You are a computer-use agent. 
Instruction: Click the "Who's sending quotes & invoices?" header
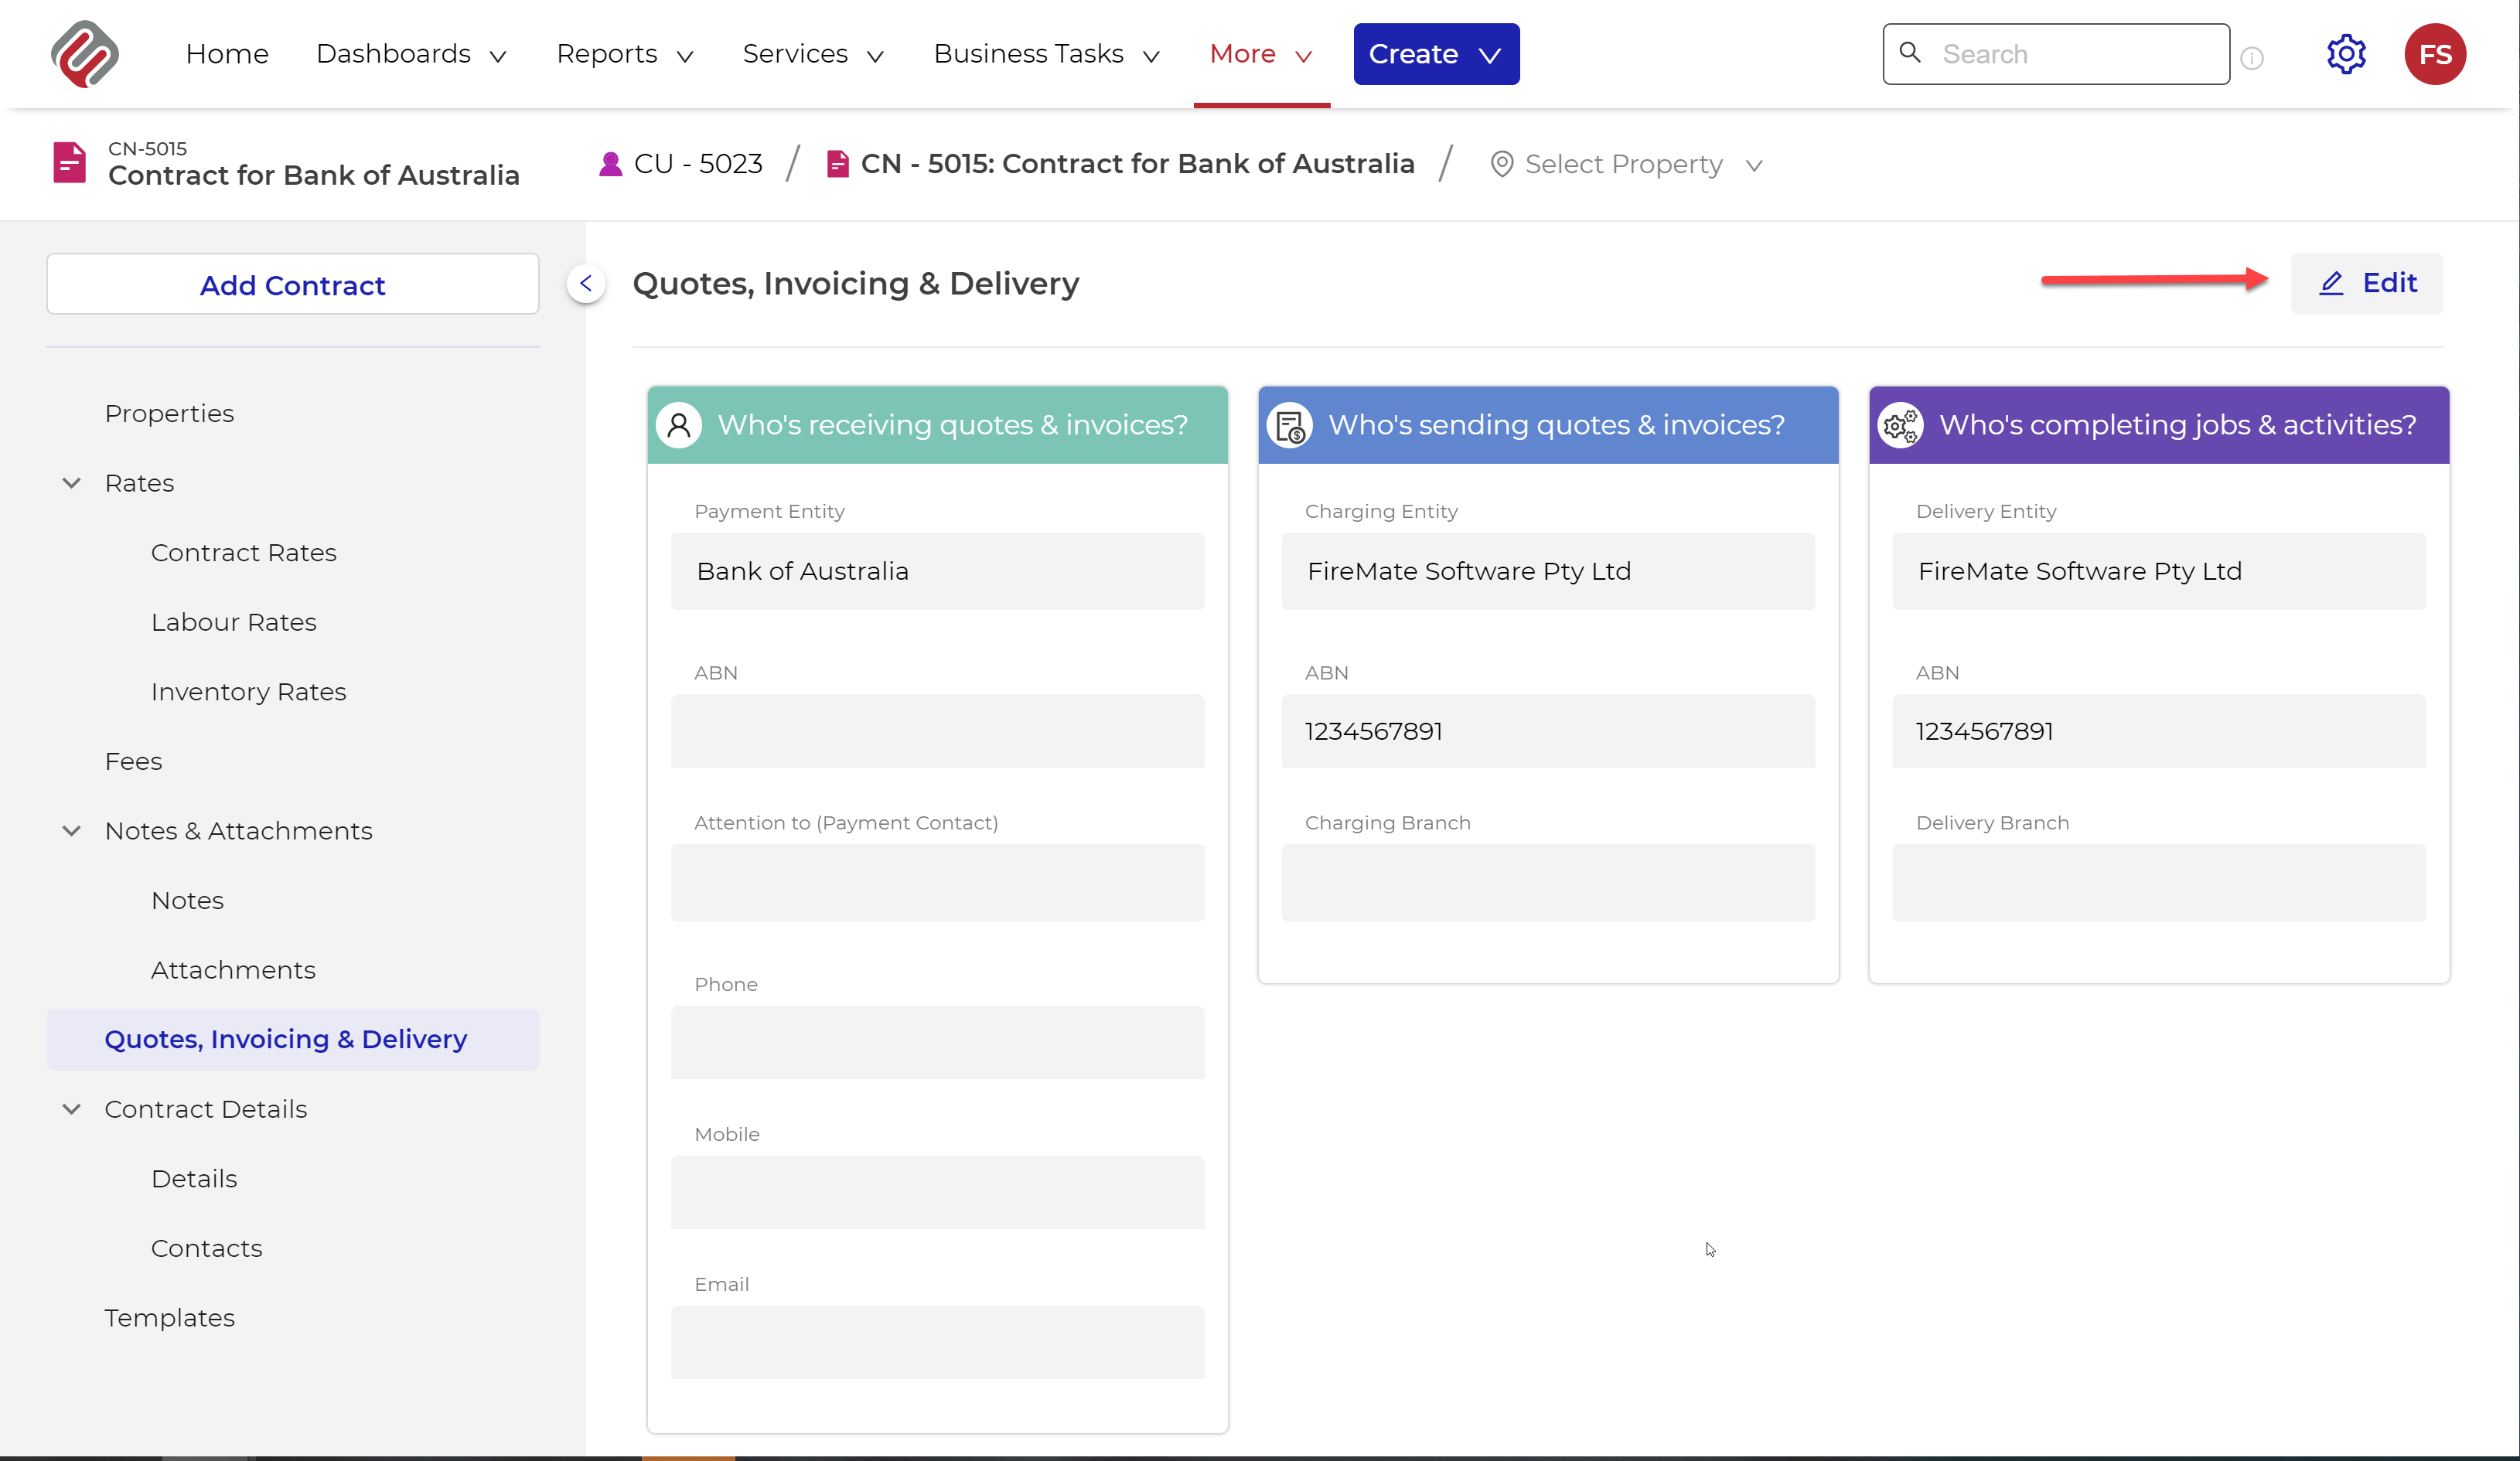[1548, 425]
